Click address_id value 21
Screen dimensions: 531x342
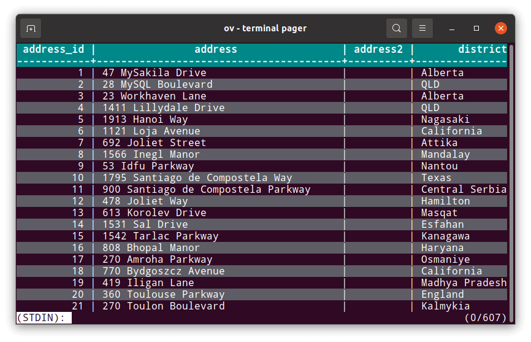pos(77,306)
